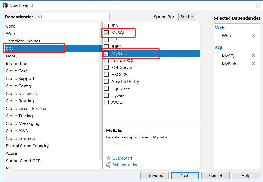Click the Web entry under Selected Dependencies
263x182 pixels.
tap(226, 36)
